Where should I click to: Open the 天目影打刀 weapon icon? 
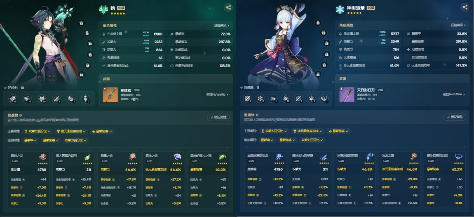[x=347, y=94]
